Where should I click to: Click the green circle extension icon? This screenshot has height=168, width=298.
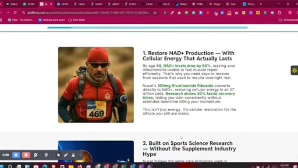coord(186,13)
